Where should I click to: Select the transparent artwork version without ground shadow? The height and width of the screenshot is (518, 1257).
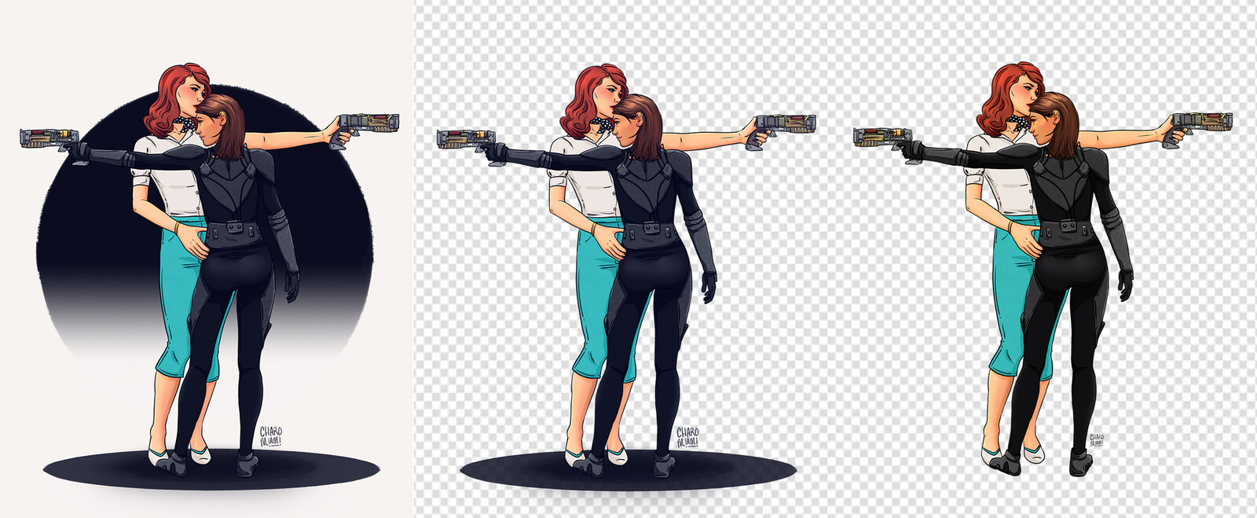tap(1046, 259)
